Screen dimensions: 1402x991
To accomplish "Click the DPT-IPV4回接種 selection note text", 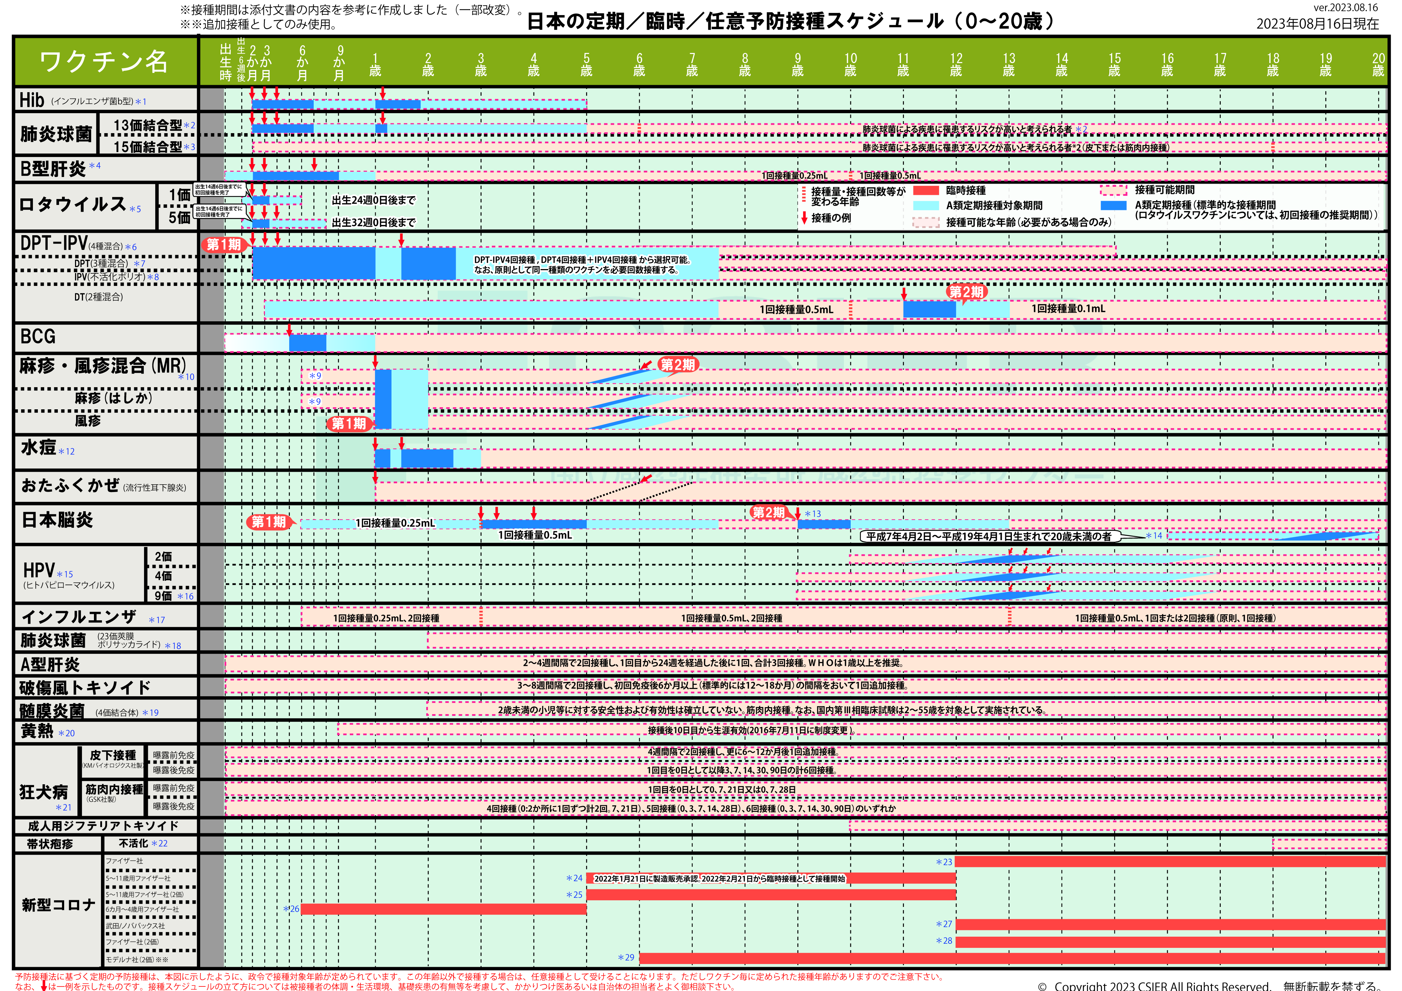I will tap(582, 265).
